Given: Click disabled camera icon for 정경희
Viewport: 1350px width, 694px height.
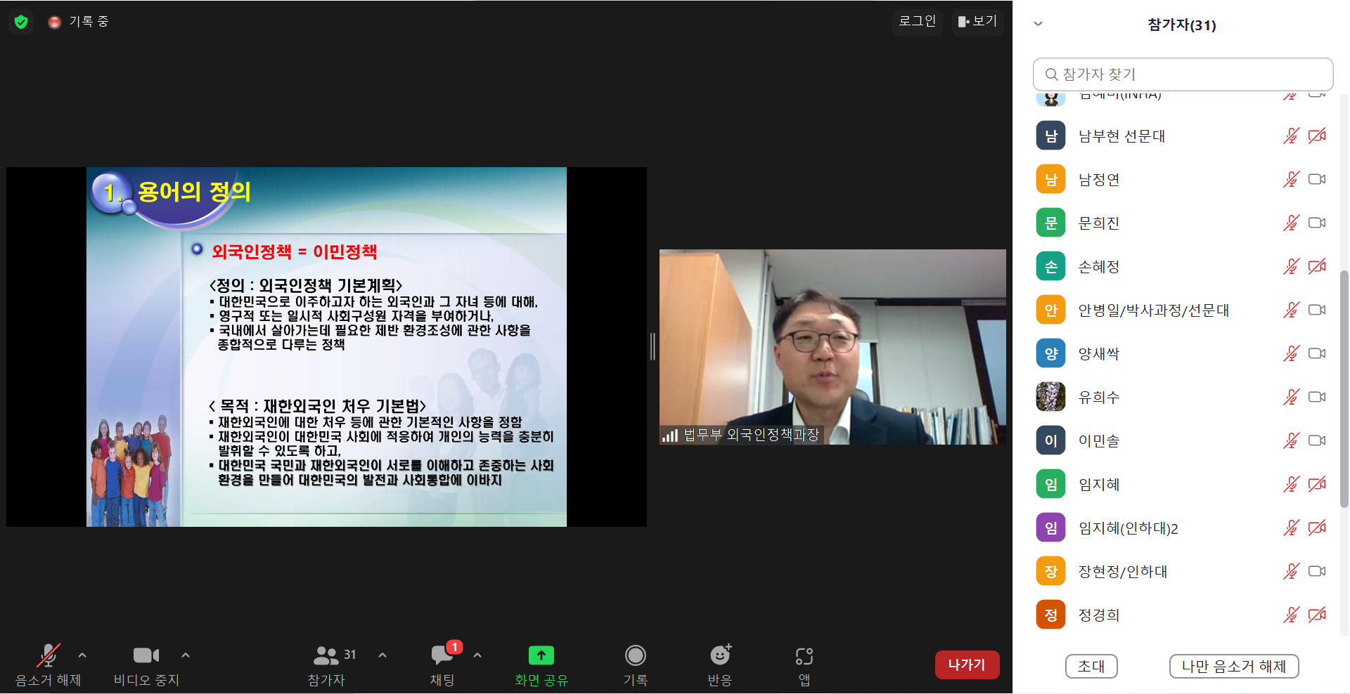Looking at the screenshot, I should point(1317,615).
